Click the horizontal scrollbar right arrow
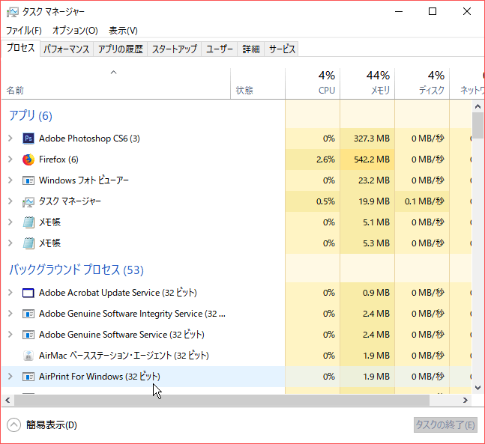Image resolution: width=485 pixels, height=444 pixels. [466, 401]
